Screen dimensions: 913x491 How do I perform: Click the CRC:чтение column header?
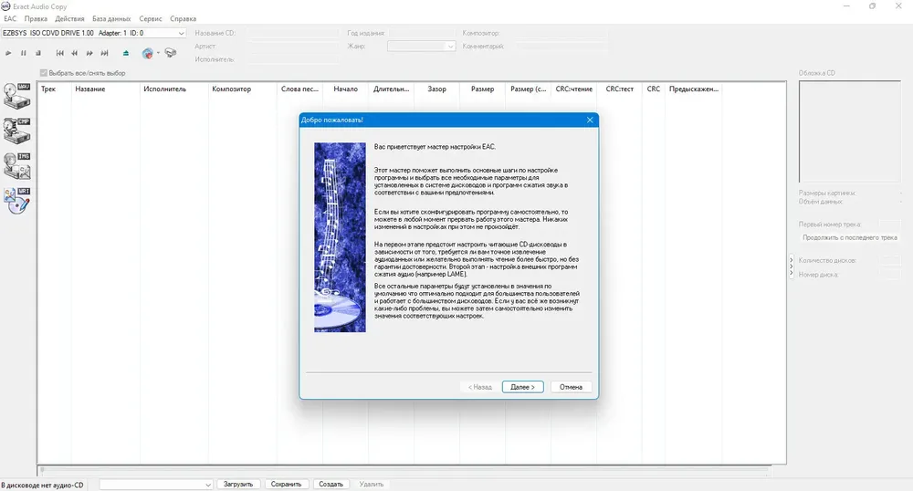(573, 89)
